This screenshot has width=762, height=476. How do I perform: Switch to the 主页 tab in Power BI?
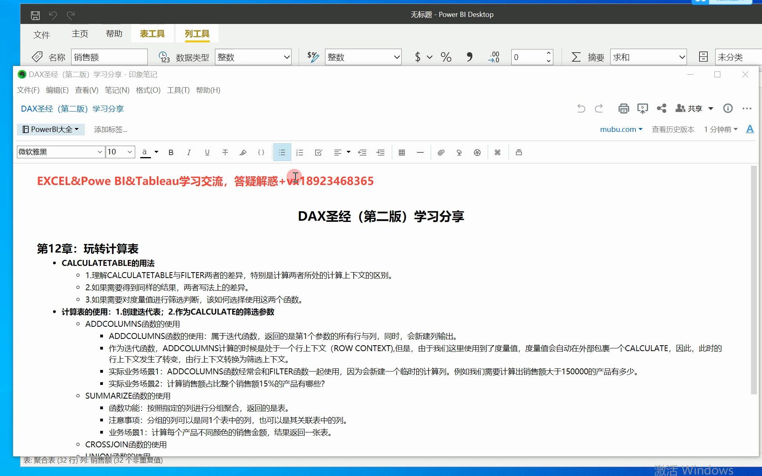[x=80, y=34]
